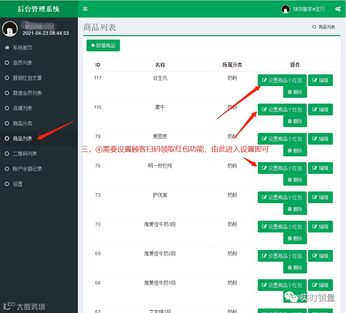This screenshot has width=346, height=313.
Task: Click 设置商品小红包 for 蒙牛
Action: [x=282, y=109]
